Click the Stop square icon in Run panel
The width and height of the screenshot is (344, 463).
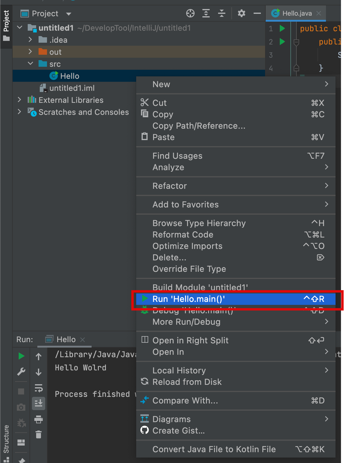click(21, 391)
